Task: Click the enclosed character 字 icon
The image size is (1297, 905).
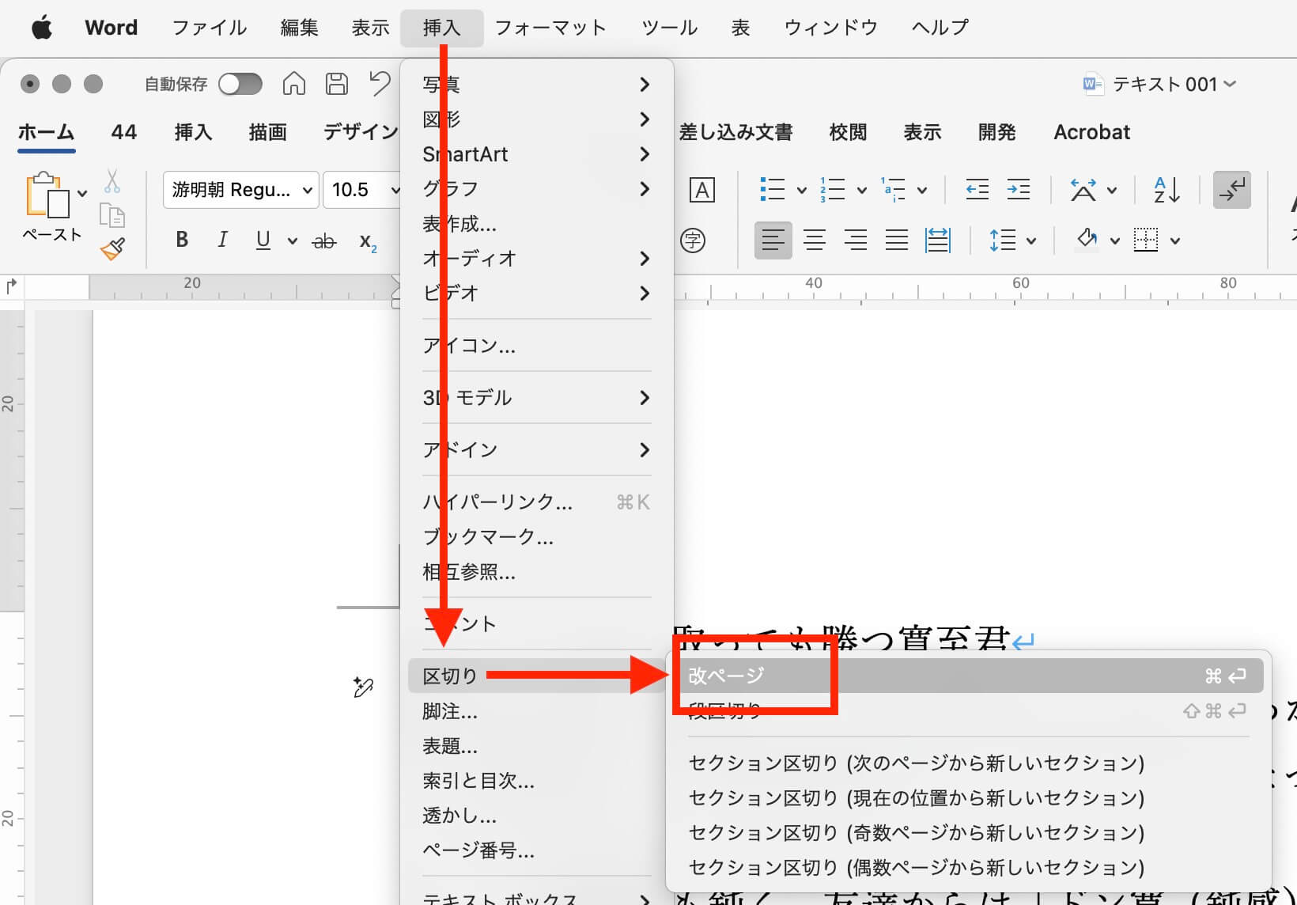Action: [693, 240]
